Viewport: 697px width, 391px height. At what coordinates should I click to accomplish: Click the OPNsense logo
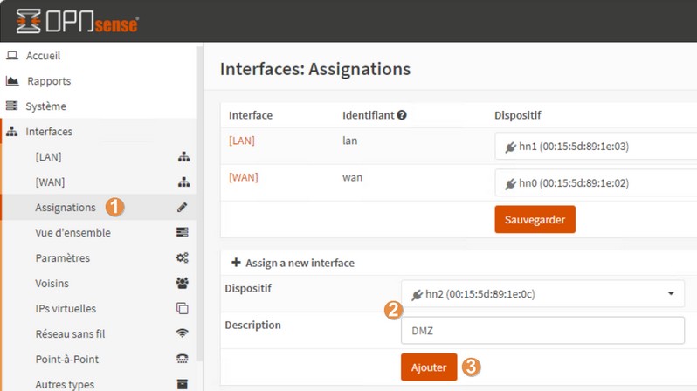tap(77, 22)
